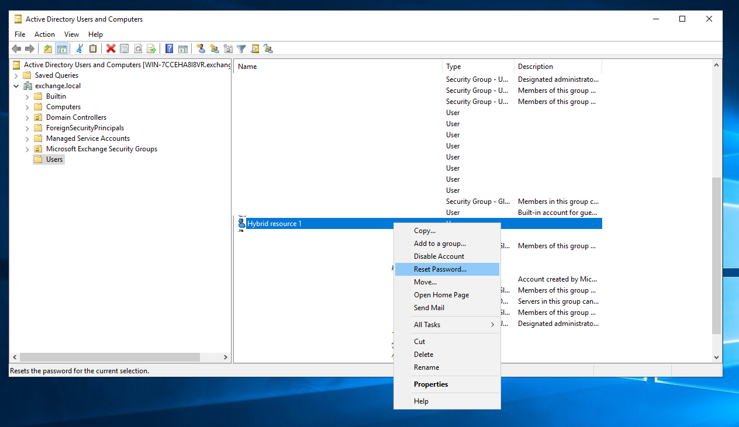Select the Users container in tree

(x=54, y=159)
